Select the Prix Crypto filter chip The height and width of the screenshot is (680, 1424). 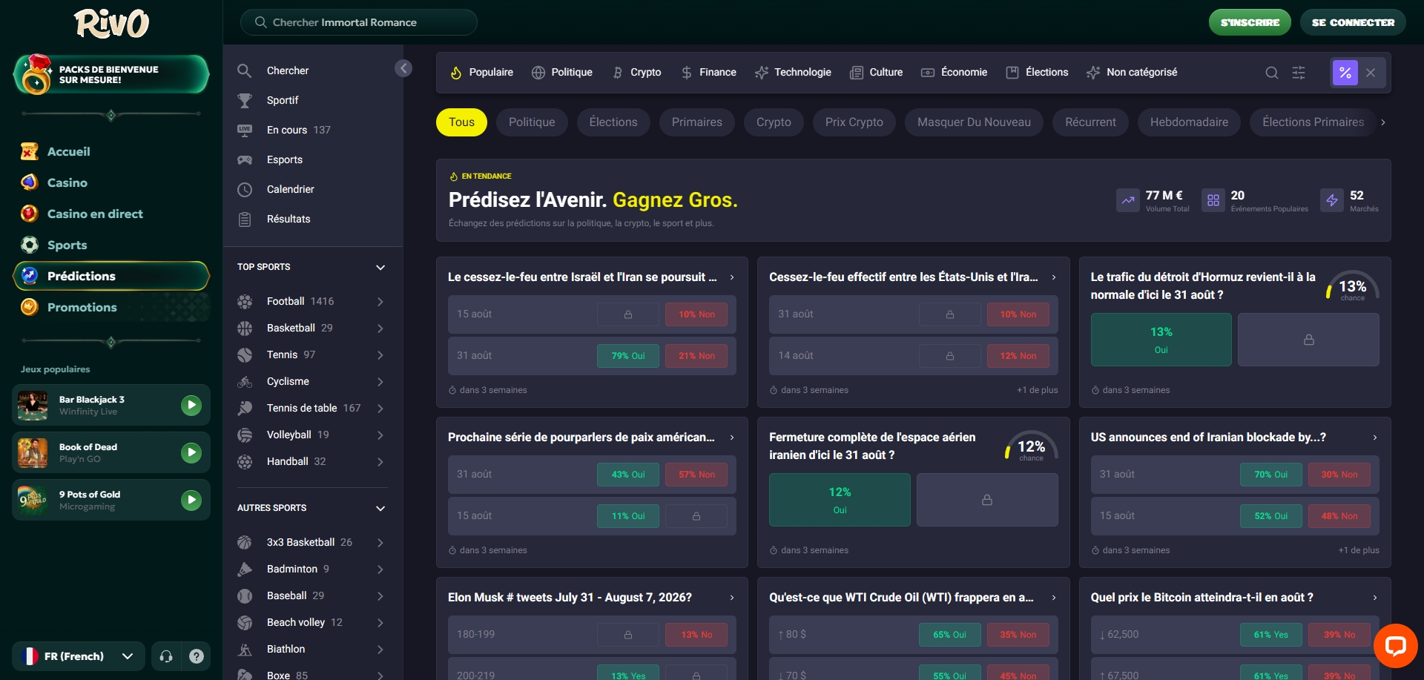(x=854, y=122)
